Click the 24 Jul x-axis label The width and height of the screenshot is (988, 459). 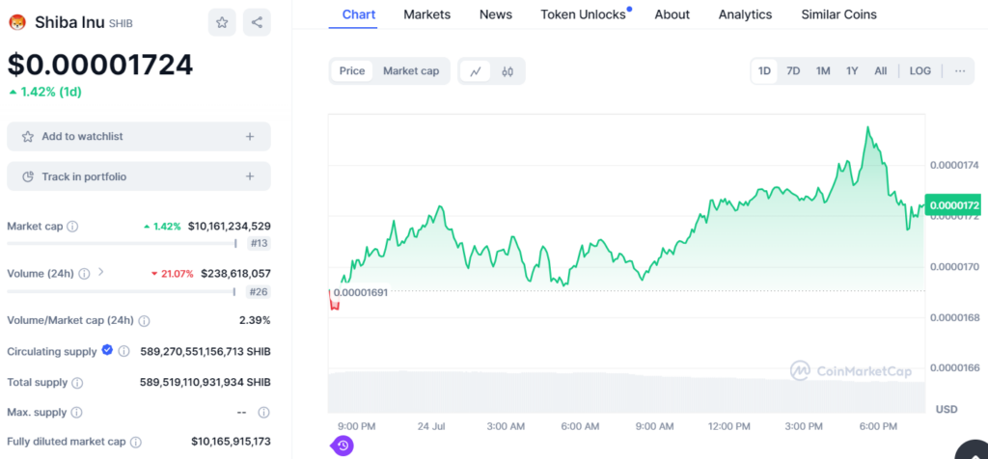pyautogui.click(x=431, y=426)
